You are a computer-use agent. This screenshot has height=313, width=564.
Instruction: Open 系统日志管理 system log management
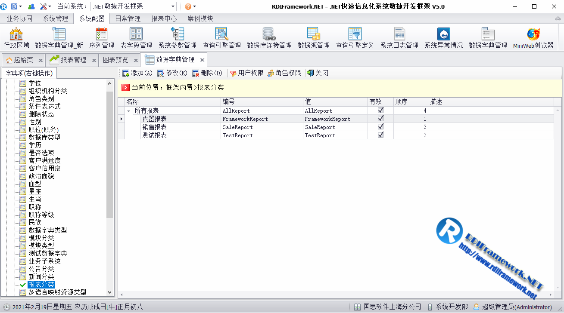click(399, 38)
